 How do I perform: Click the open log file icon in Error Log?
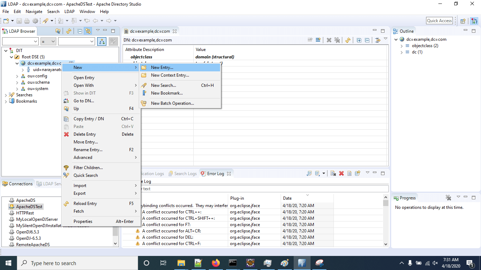click(349, 173)
